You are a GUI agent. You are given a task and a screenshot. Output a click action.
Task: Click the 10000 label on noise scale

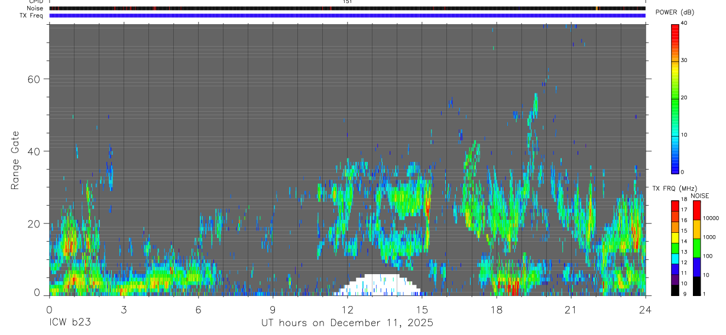point(712,218)
